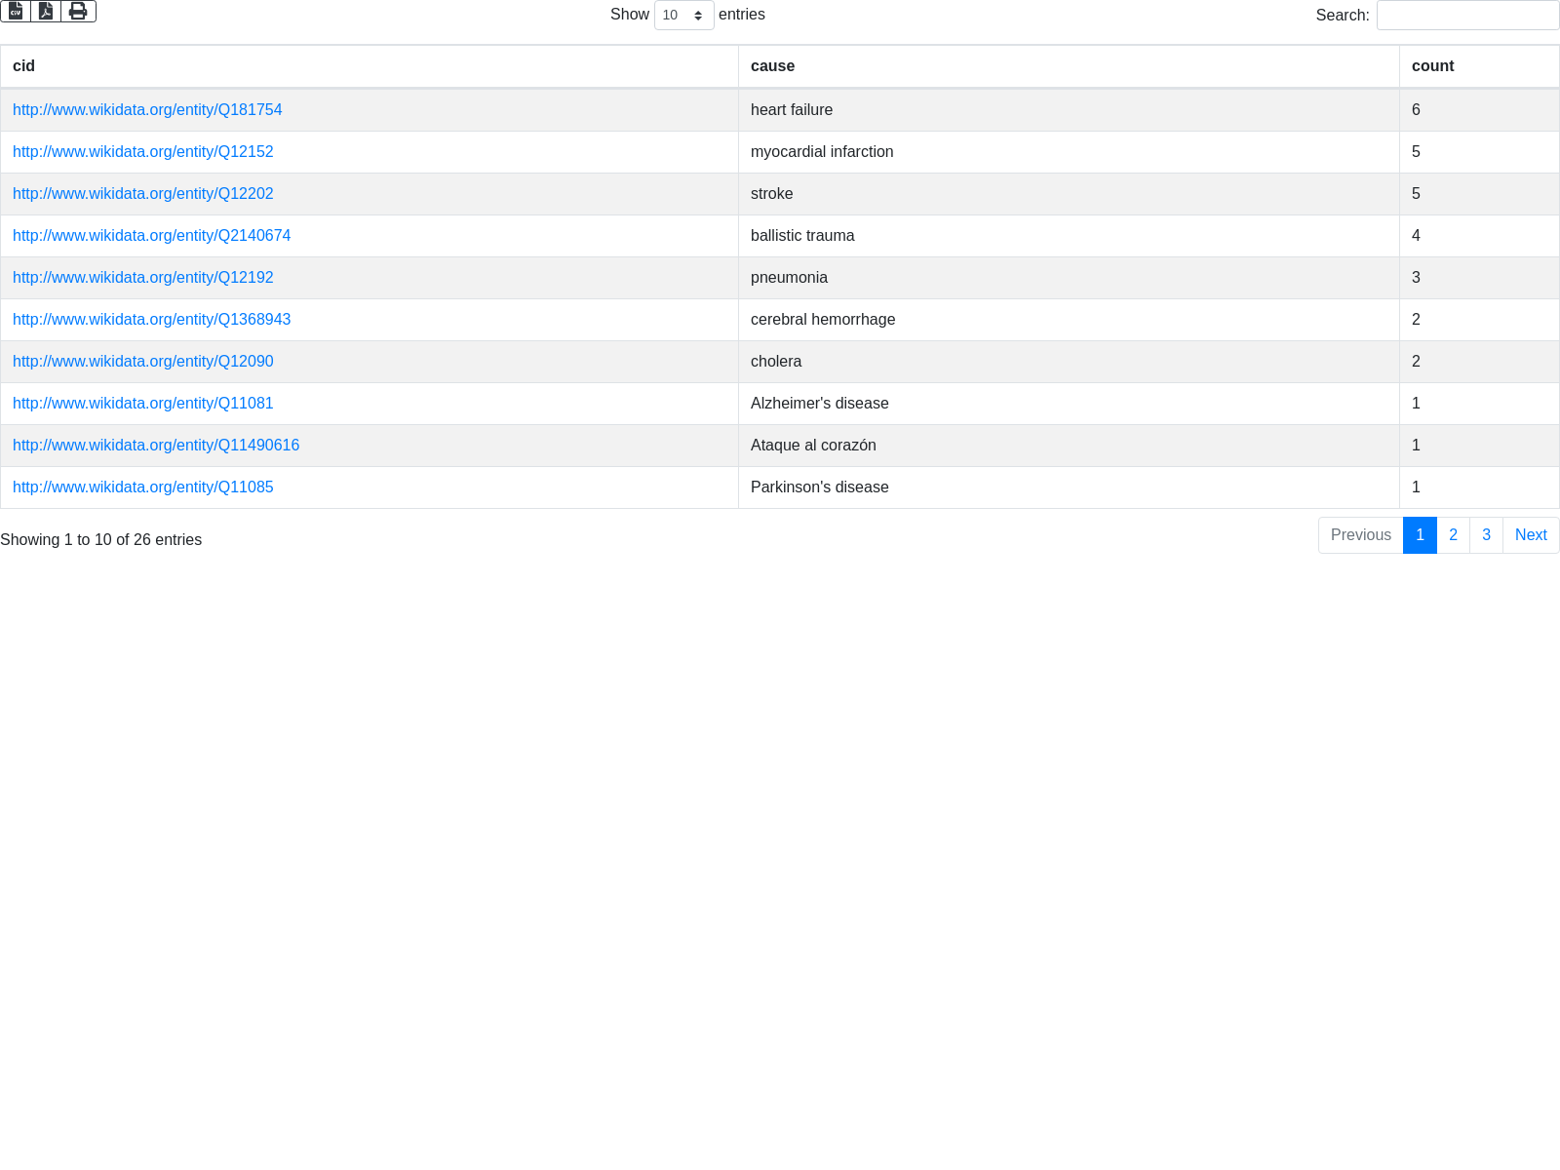Follow the Q11085 Parkinson's disease link
Image resolution: width=1560 pixels, height=1170 pixels.
pos(143,487)
